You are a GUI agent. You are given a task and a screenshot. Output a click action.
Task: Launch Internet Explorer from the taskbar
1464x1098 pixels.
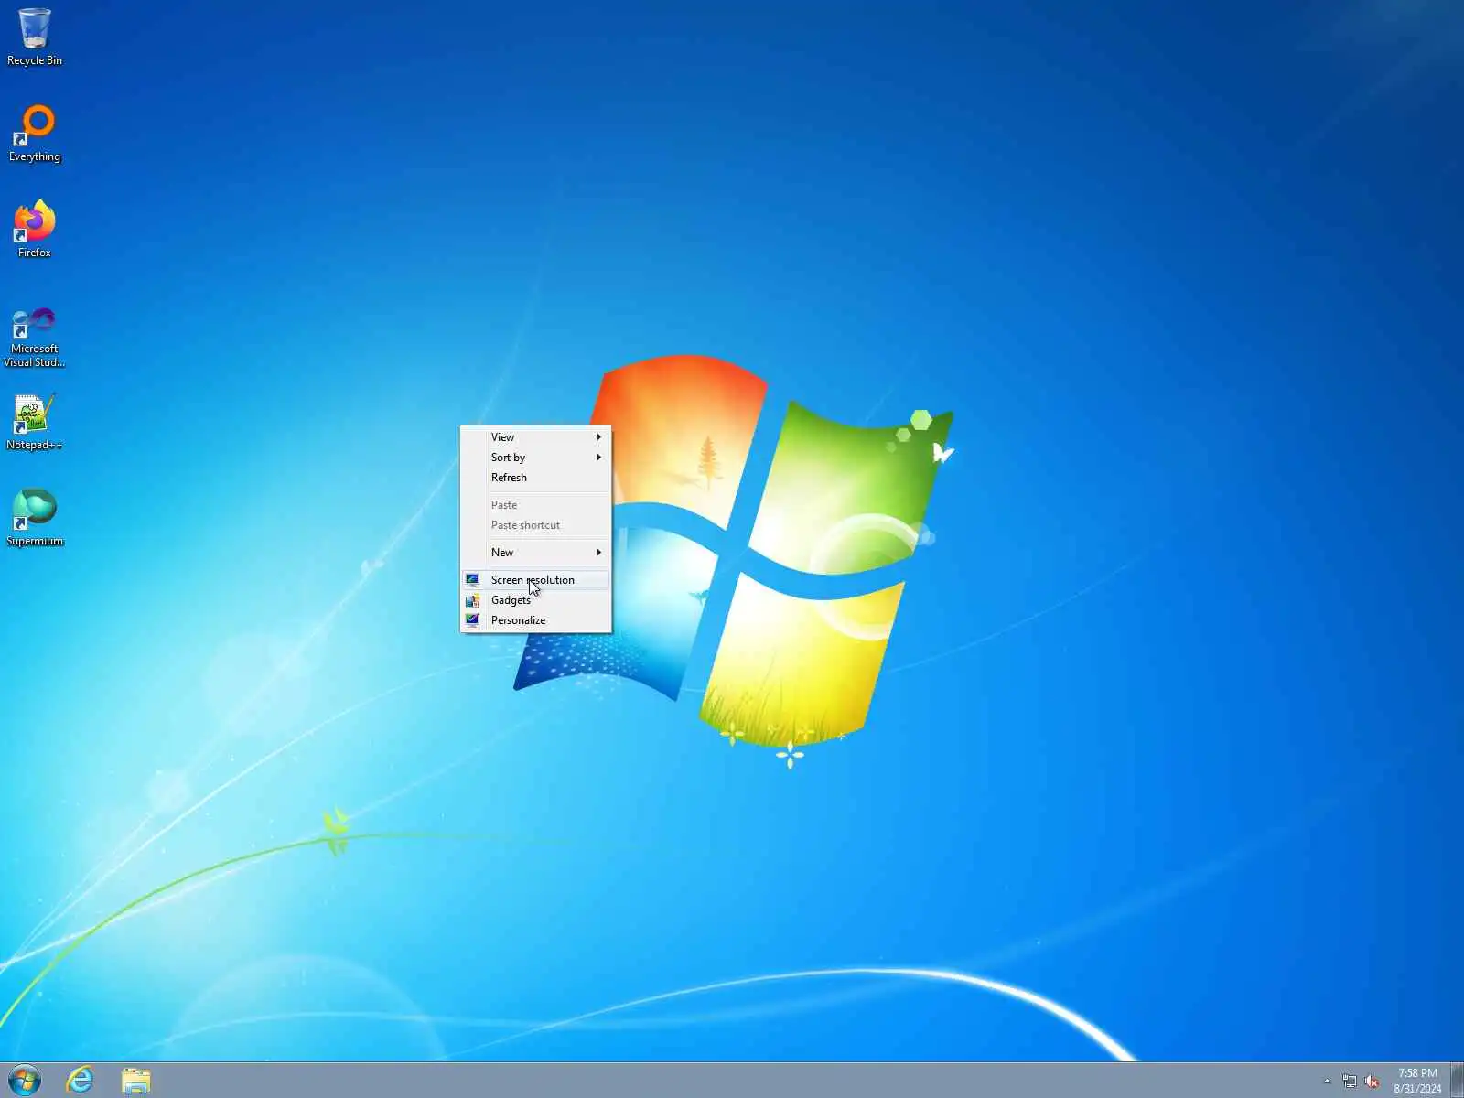(81, 1081)
